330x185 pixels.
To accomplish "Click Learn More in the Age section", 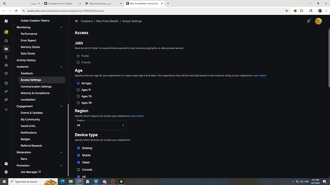I will 260,75.
